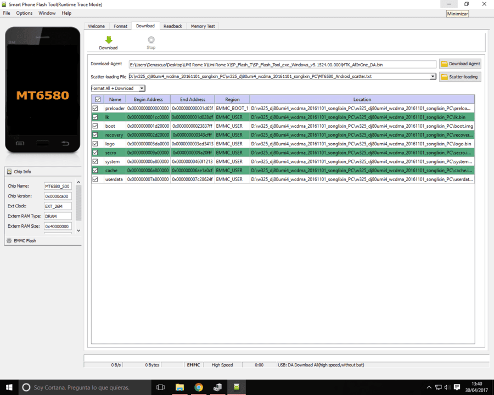Open the File menu

pos(7,13)
